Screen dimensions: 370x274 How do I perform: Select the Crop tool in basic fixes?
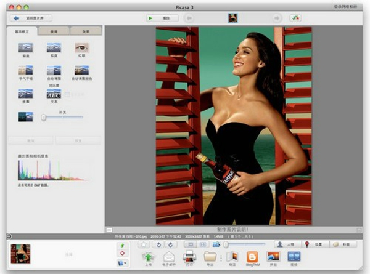(x=25, y=47)
